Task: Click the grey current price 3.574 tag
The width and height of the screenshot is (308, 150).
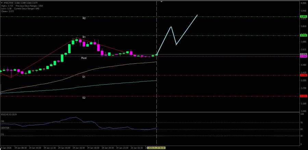Action: (304, 54)
